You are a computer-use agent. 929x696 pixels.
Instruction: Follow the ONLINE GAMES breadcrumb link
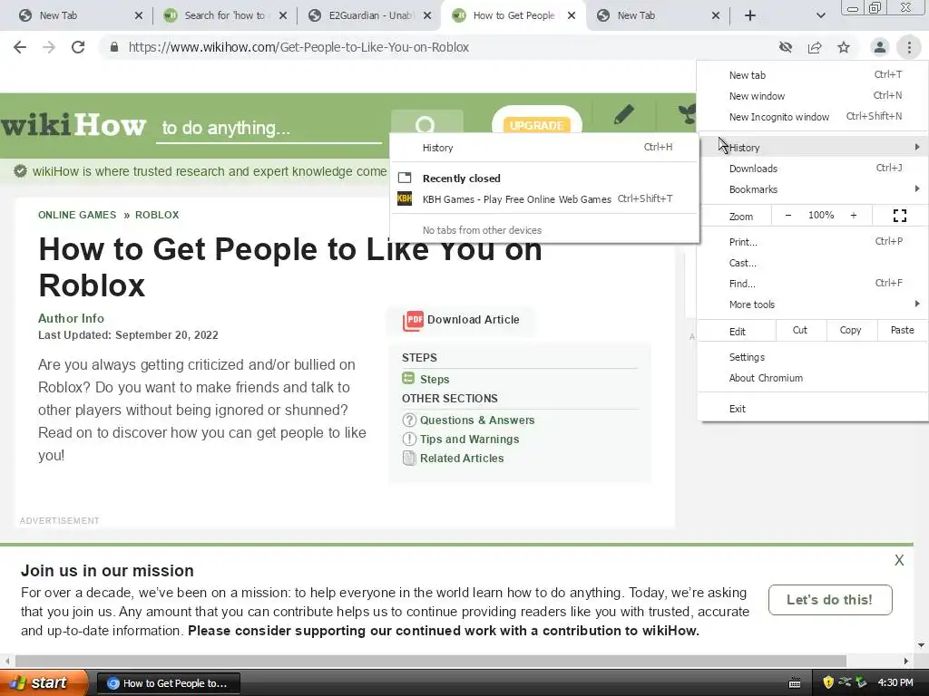pyautogui.click(x=77, y=215)
